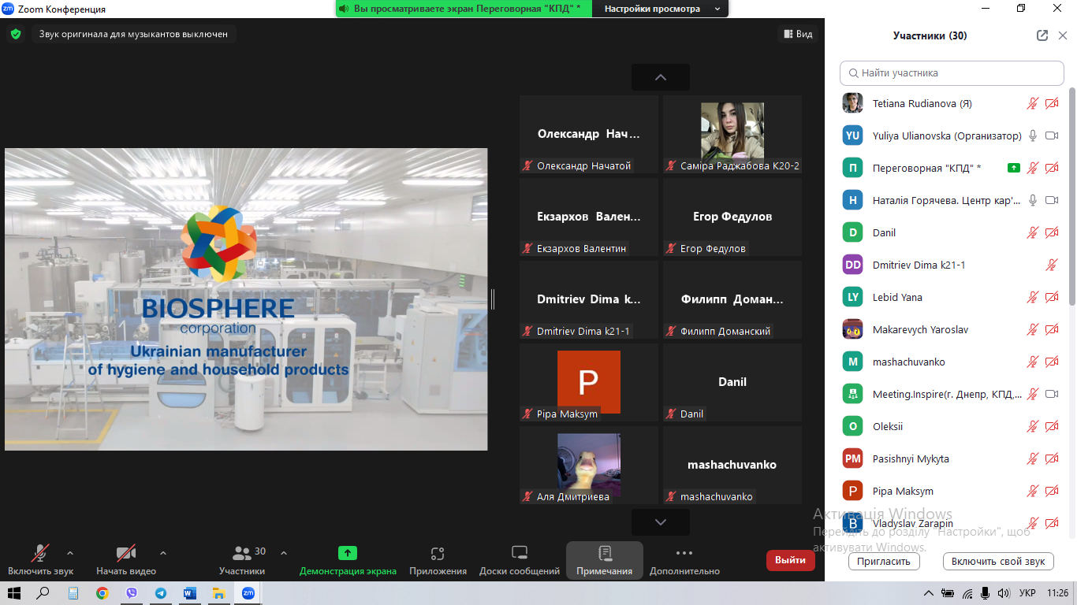Select Tetiana Rudianova in participants list
This screenshot has width=1077, height=605.
(951, 103)
